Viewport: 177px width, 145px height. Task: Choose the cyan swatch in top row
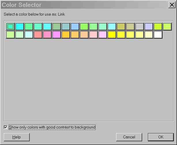[x=20, y=27]
